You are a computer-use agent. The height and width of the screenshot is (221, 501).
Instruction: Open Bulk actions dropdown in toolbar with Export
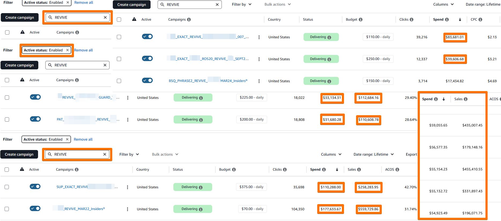tap(165, 155)
